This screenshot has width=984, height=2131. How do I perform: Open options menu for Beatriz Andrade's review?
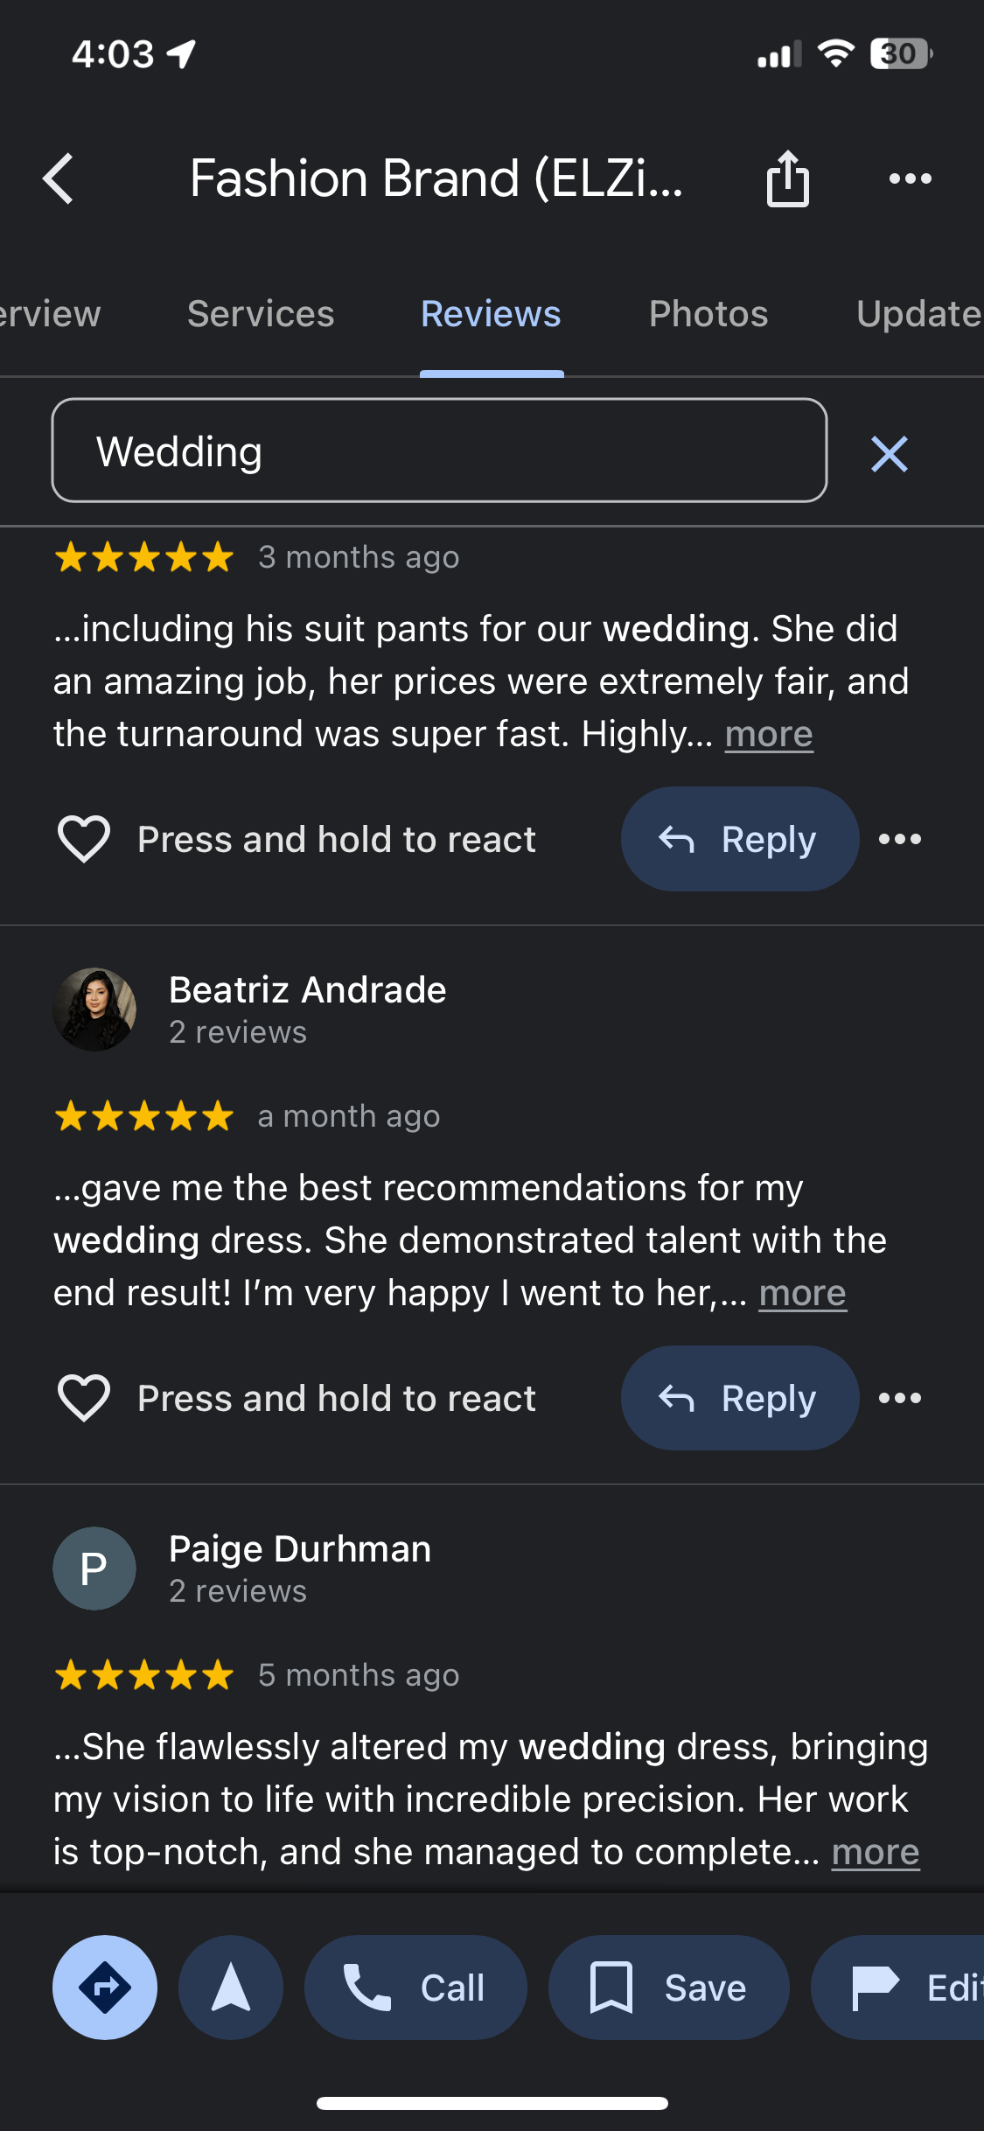[900, 1398]
